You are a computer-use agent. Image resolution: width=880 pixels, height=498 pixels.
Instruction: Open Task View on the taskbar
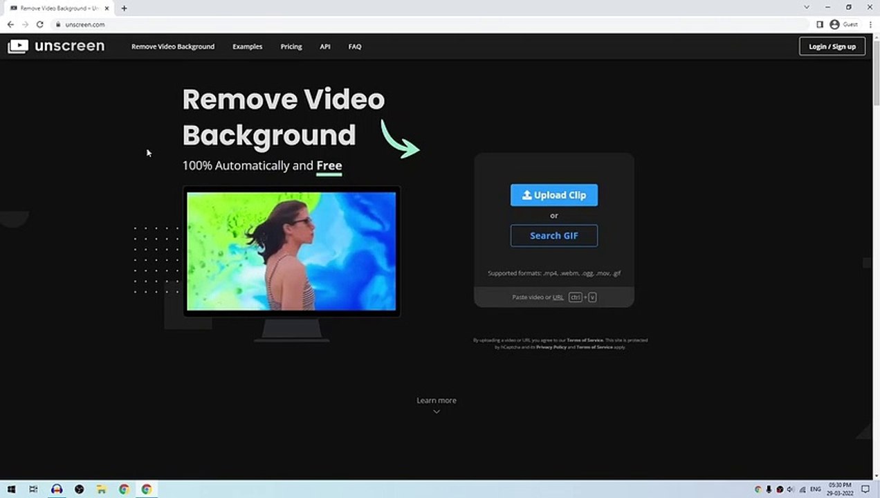(x=33, y=489)
